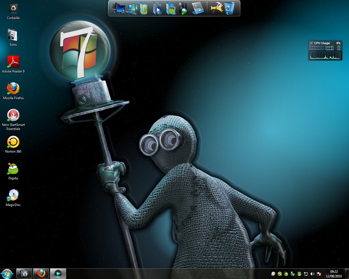
Task: Open Norton 360 desktop shortcut
Action: pos(13,142)
